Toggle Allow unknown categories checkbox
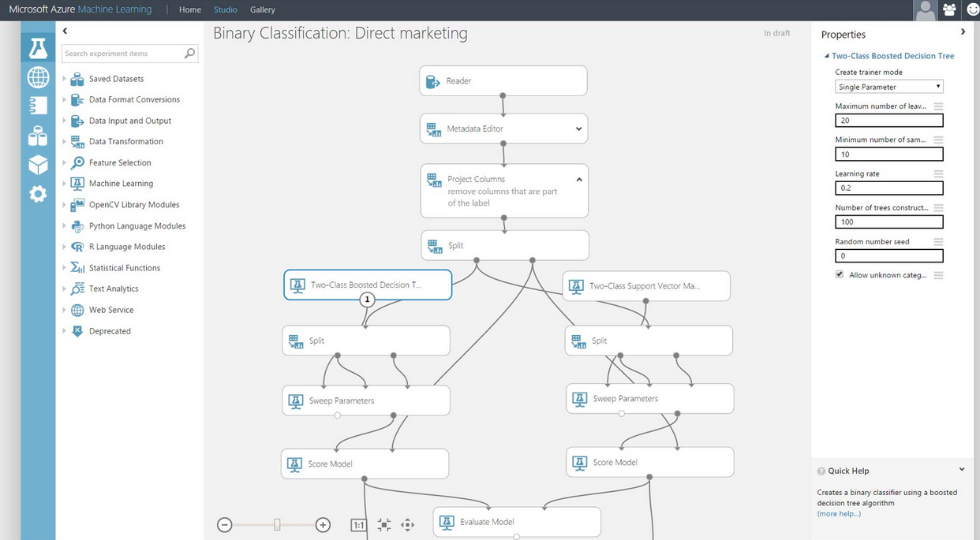Image resolution: width=980 pixels, height=540 pixels. (840, 275)
